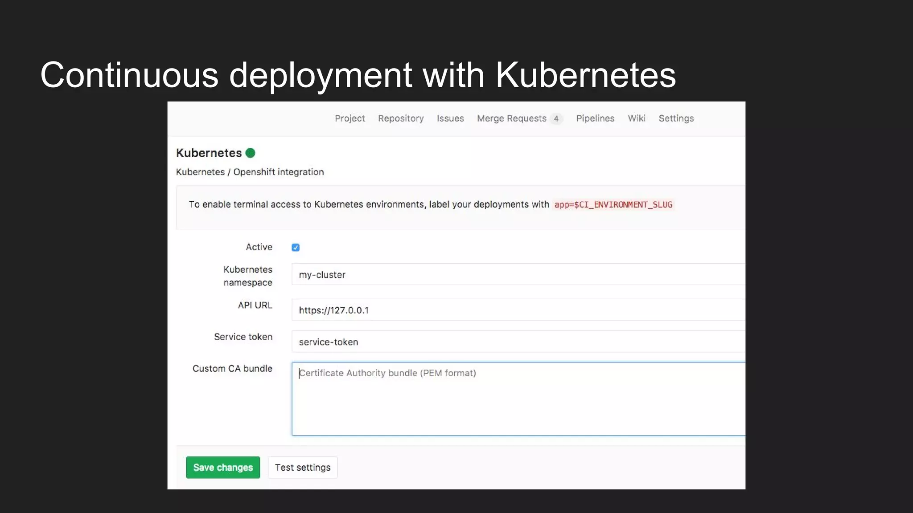Click the Kubernetes namespace label
This screenshot has width=913, height=513.
click(x=248, y=276)
